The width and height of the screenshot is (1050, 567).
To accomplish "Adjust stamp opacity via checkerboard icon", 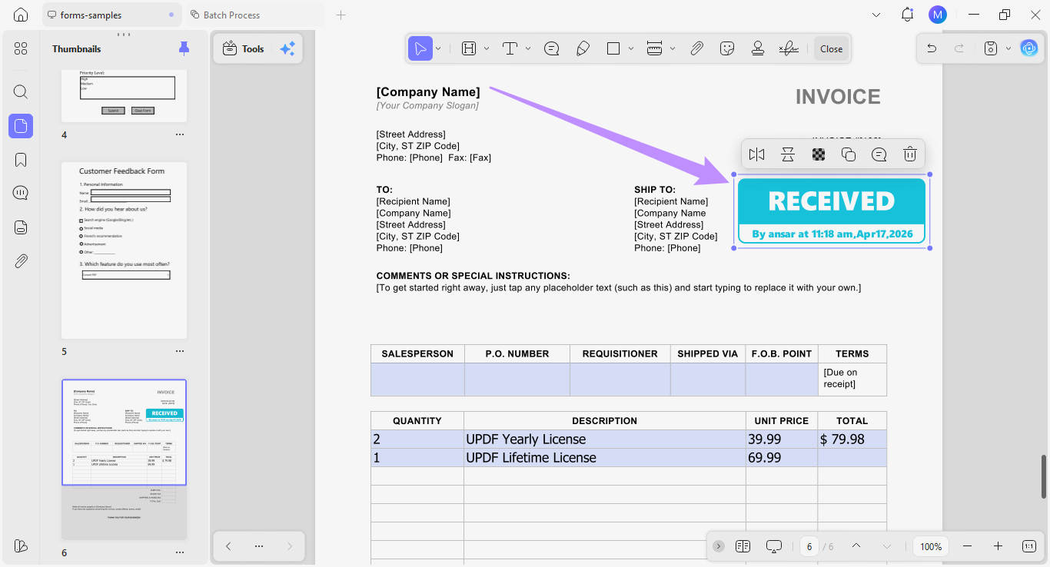I will pyautogui.click(x=819, y=154).
